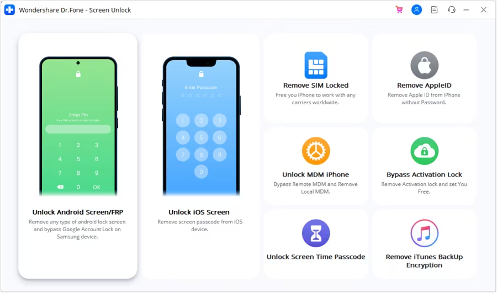The image size is (497, 293).
Task: Click the Dr.Fone logo icon
Action: tap(9, 10)
